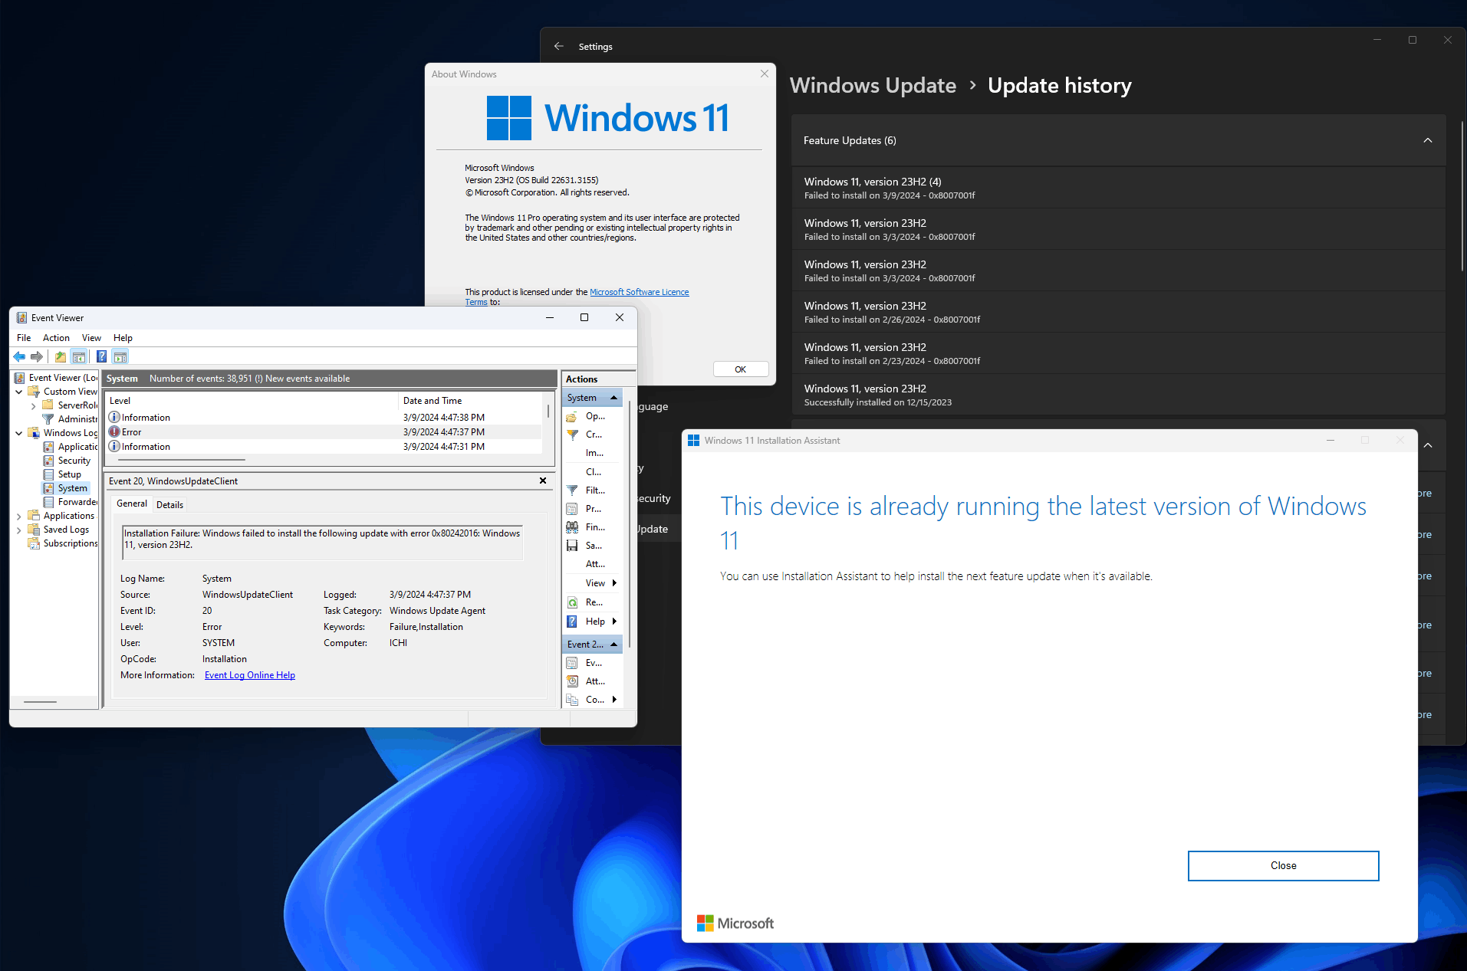Image resolution: width=1467 pixels, height=971 pixels.
Task: Collapse the System section in Actions pane
Action: 613,398
